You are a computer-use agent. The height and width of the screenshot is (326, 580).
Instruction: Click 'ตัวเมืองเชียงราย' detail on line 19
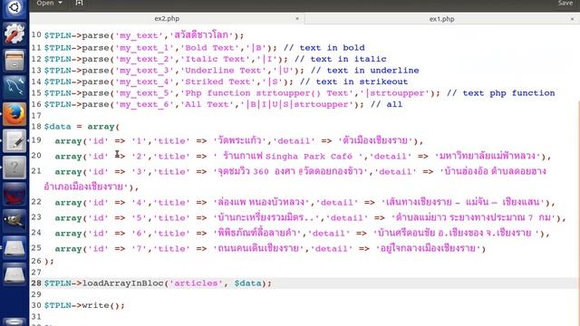pos(376,140)
